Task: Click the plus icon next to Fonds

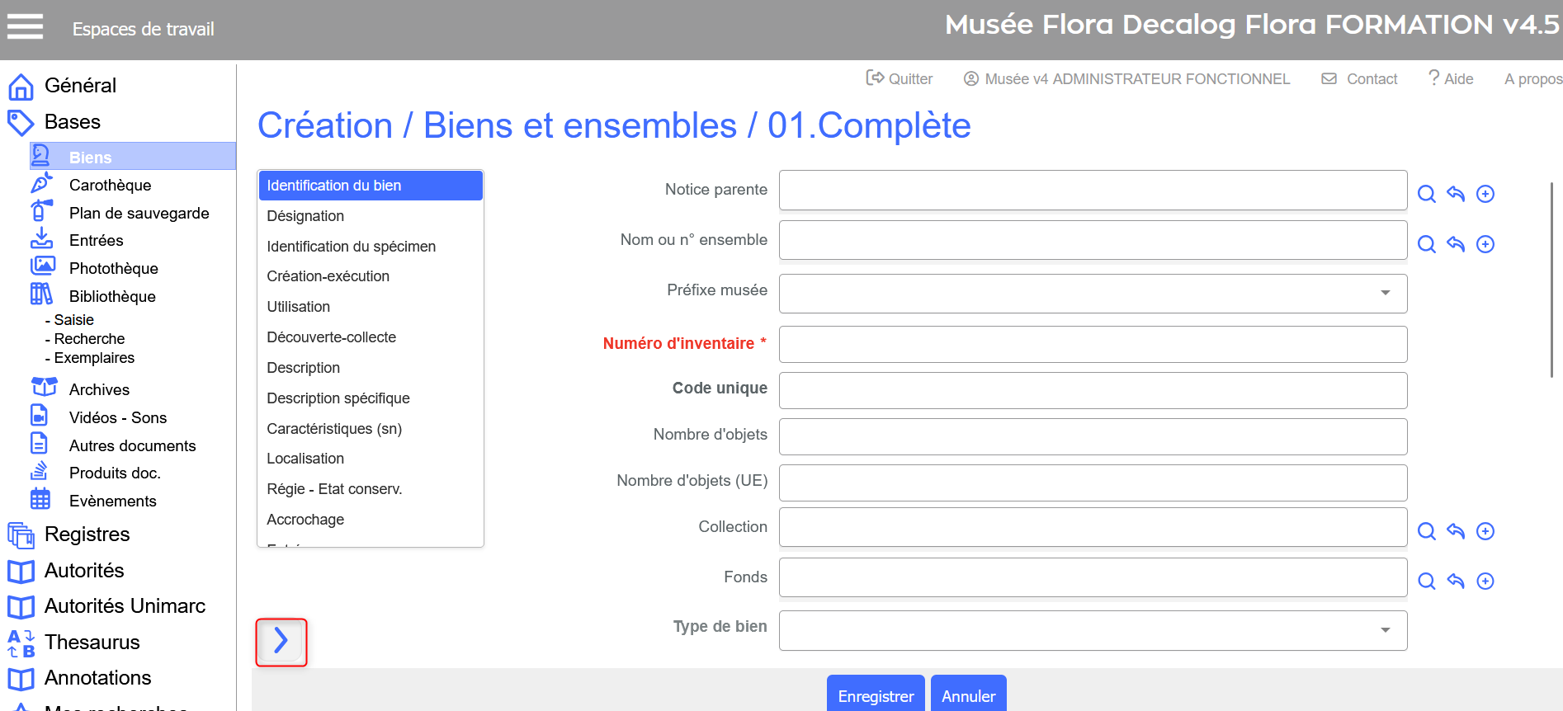Action: [1485, 582]
